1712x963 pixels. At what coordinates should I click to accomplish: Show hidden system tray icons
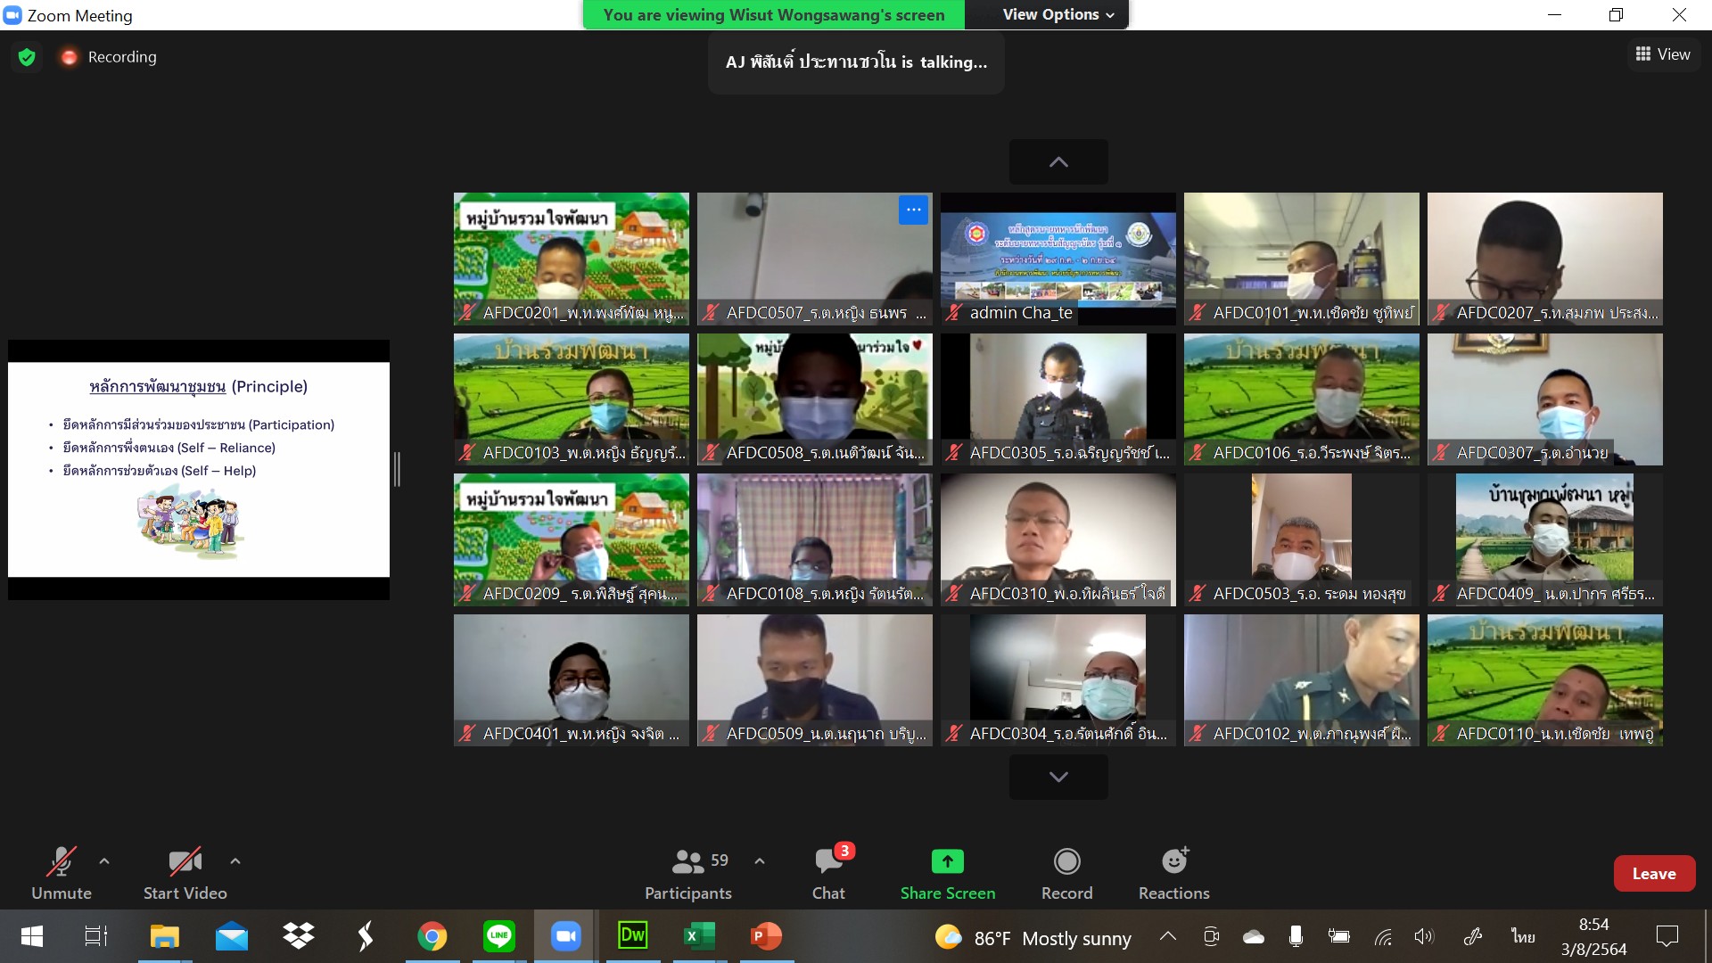[1168, 936]
